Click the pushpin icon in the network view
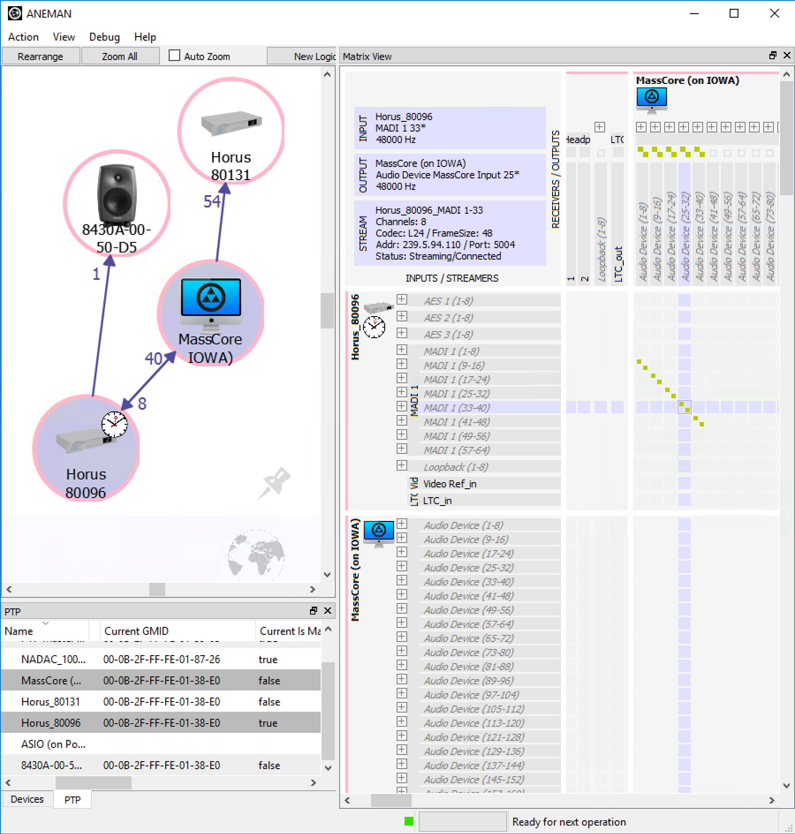The height and width of the screenshot is (834, 795). click(x=274, y=483)
